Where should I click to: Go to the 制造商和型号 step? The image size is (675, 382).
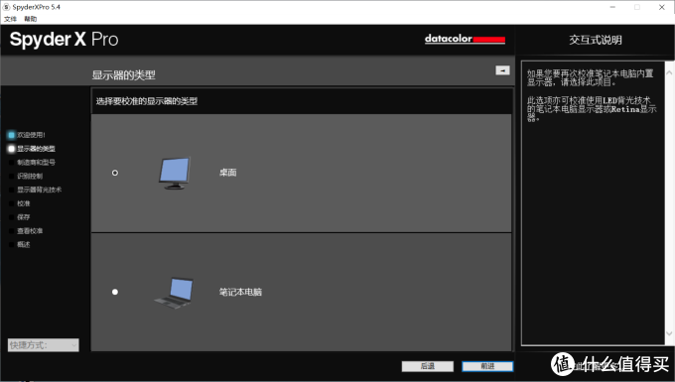click(x=36, y=162)
